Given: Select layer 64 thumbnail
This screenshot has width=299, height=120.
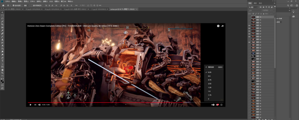Looking at the screenshot, I should pos(253,42).
